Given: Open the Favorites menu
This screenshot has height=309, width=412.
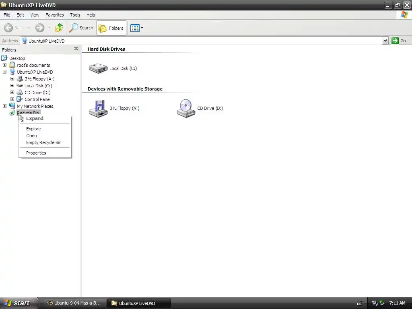Looking at the screenshot, I should [54, 15].
